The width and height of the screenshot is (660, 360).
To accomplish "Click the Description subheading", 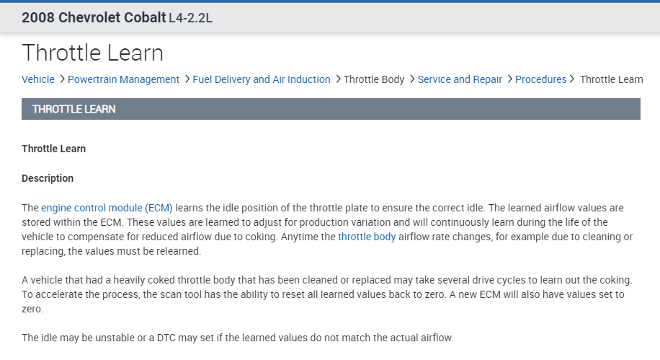I will pos(48,178).
